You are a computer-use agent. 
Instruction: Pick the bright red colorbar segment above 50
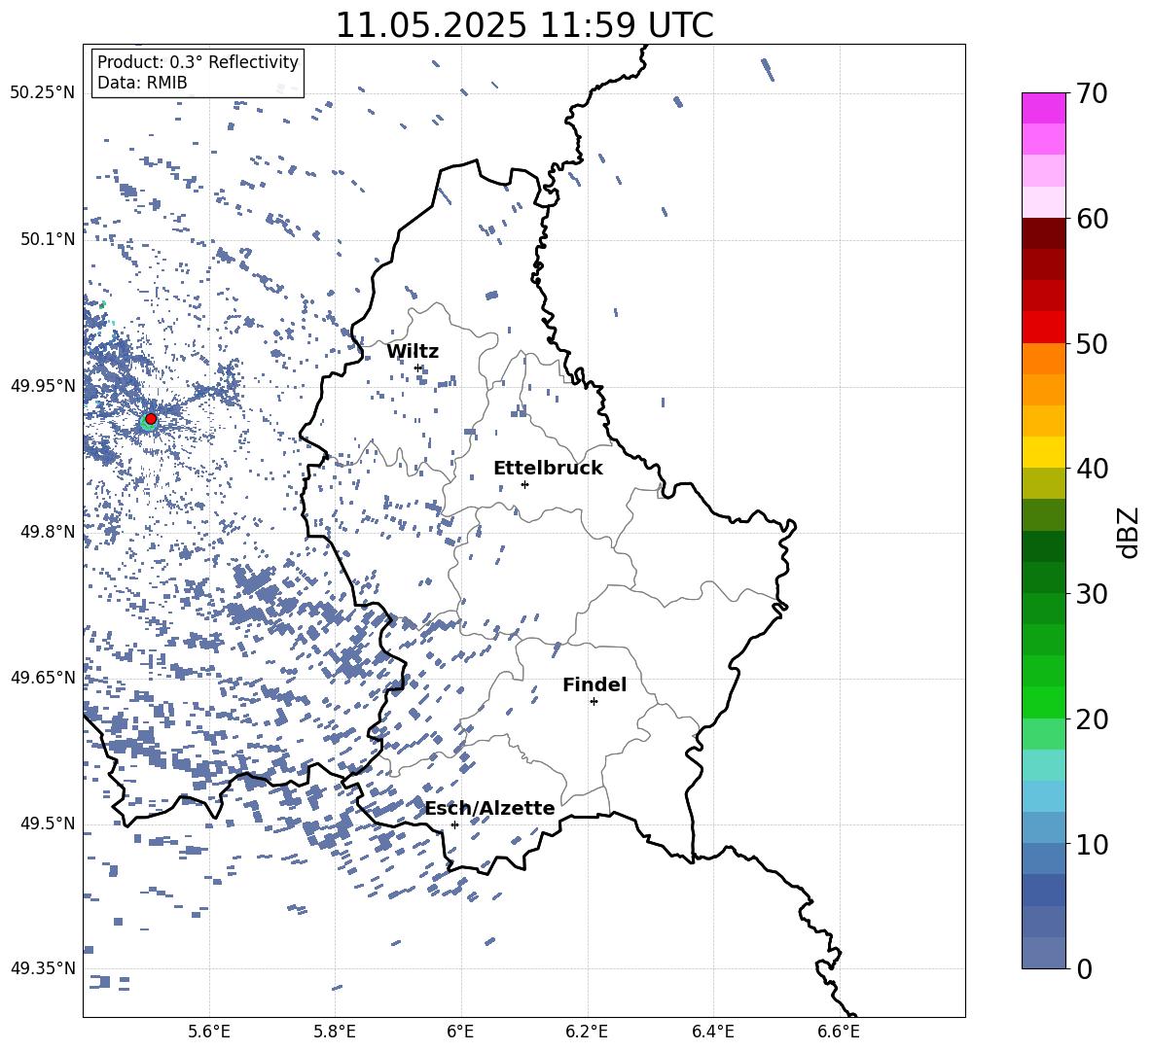pyautogui.click(x=1044, y=328)
